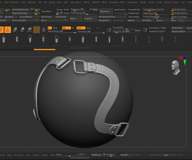This screenshot has height=160, width=192.
Task: Run ZRemesher
Action: coord(106,12)
